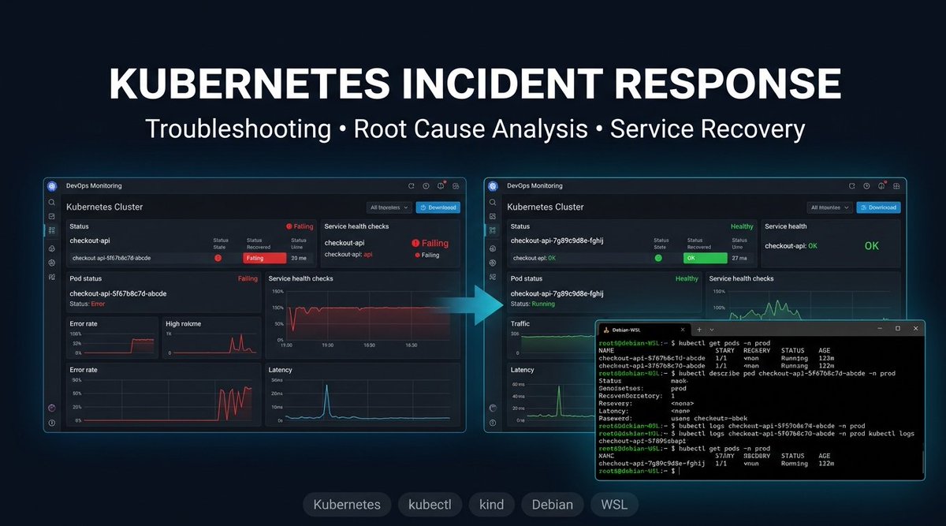The width and height of the screenshot is (946, 526).
Task: Open the terminal new-tab dropdown chevron
Action: [712, 329]
